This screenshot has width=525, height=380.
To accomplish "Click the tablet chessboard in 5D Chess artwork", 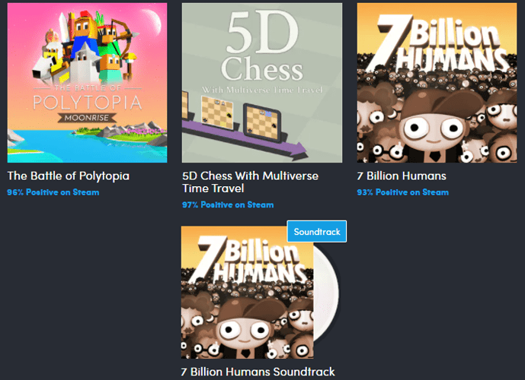I will click(262, 122).
